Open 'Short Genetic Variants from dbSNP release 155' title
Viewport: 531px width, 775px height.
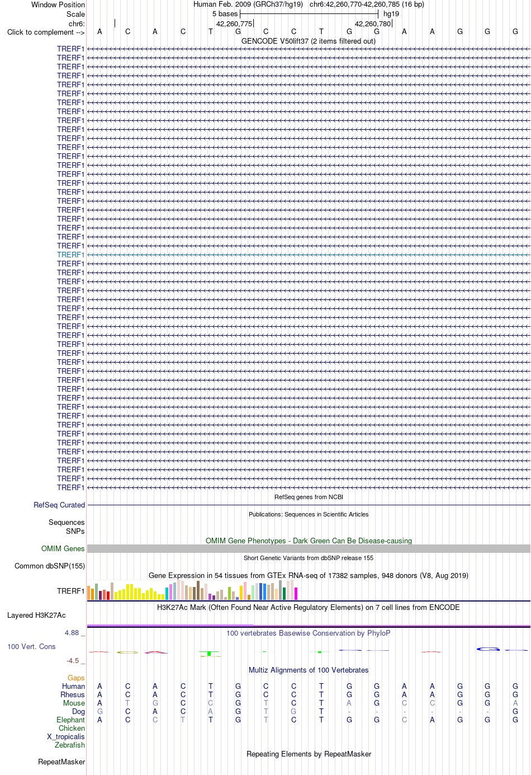pyautogui.click(x=309, y=558)
